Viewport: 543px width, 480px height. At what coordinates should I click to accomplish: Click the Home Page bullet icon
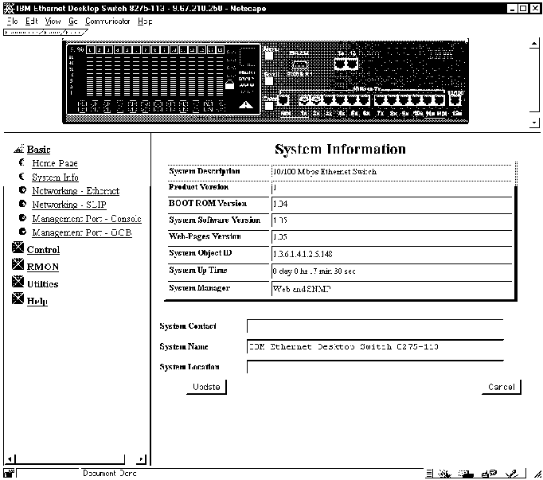(x=22, y=163)
